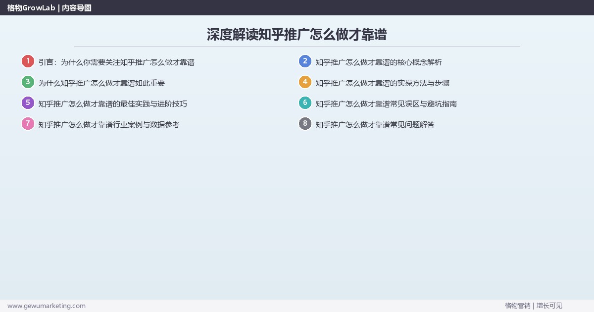Click the gray number 8 circle badge
The image size is (594, 312).
point(305,124)
